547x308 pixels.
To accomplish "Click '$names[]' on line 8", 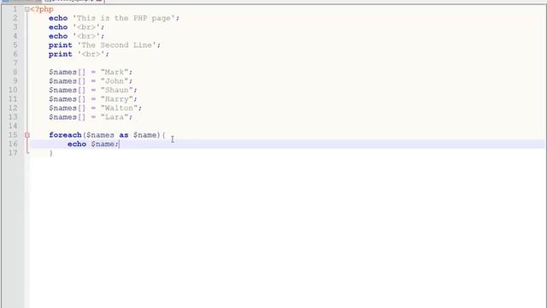I will [x=68, y=72].
